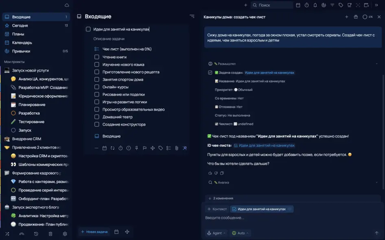Click the pin icon in task toolbar
The height and width of the screenshot is (240, 385).
pyautogui.click(x=137, y=148)
